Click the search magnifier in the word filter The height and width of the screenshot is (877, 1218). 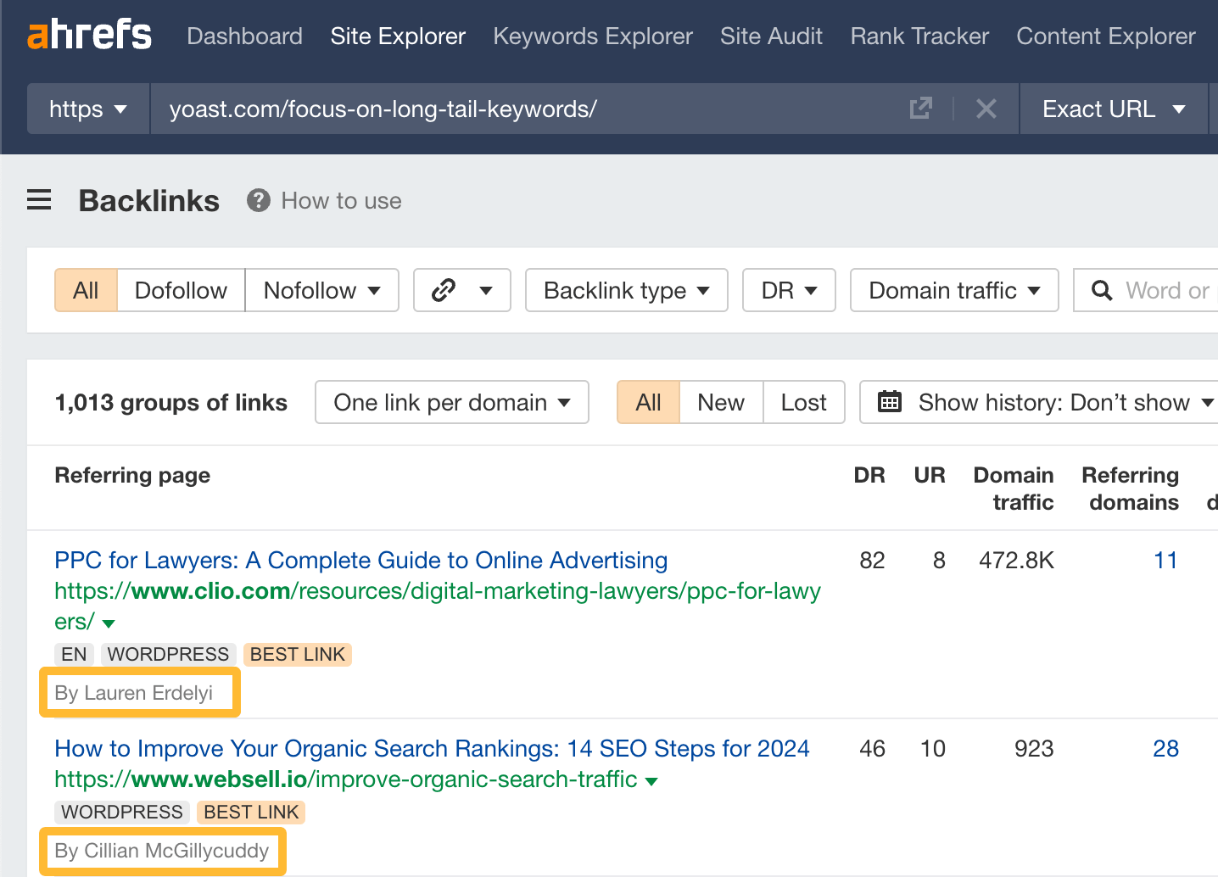point(1103,290)
